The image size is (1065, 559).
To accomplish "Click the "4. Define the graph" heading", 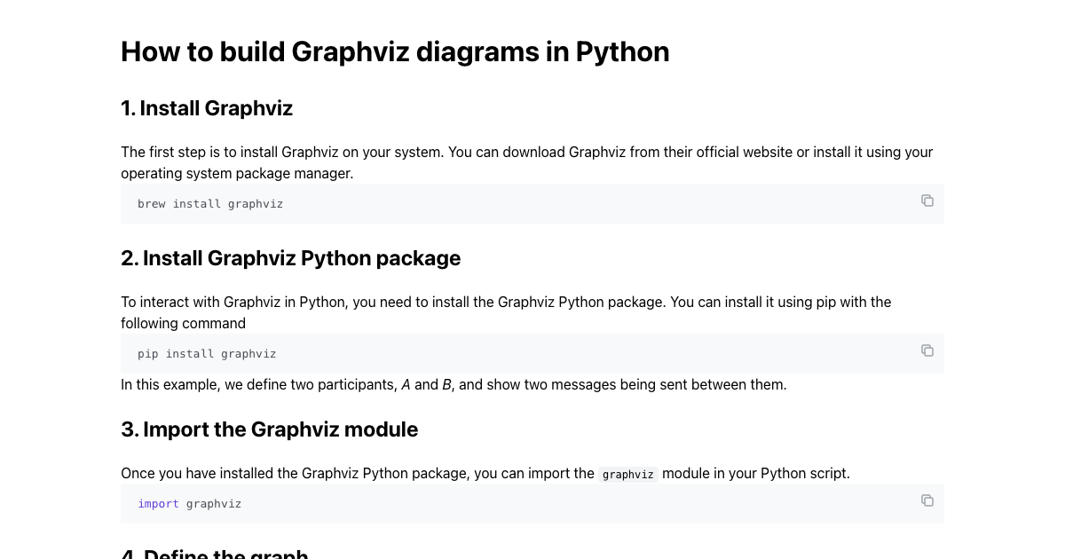I will tap(214, 553).
